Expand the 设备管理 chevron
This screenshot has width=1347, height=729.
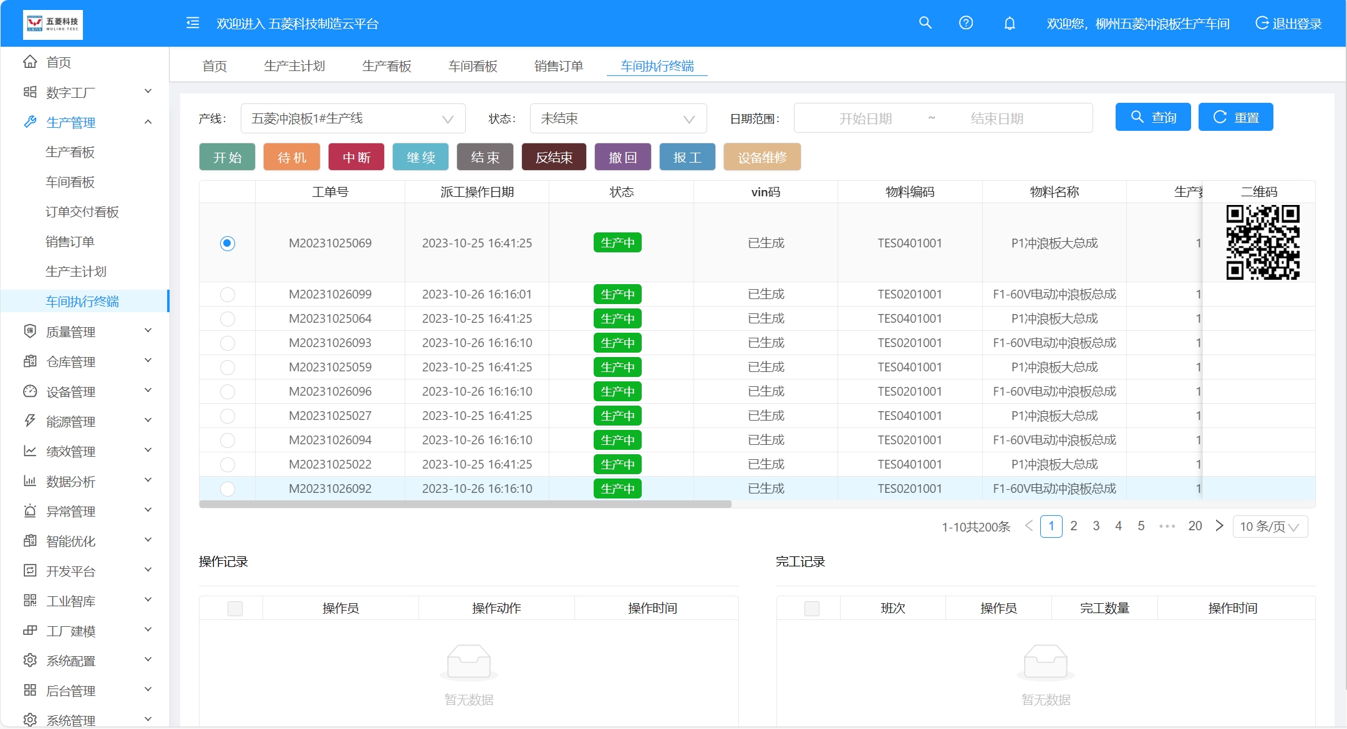148,391
